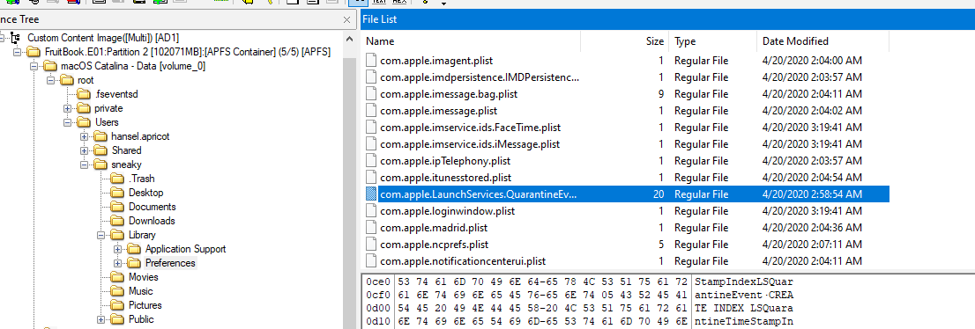This screenshot has width=975, height=329.
Task: Click 'TE INDEX LSQuara' ASCII text in hex viewer
Action: coord(744,309)
